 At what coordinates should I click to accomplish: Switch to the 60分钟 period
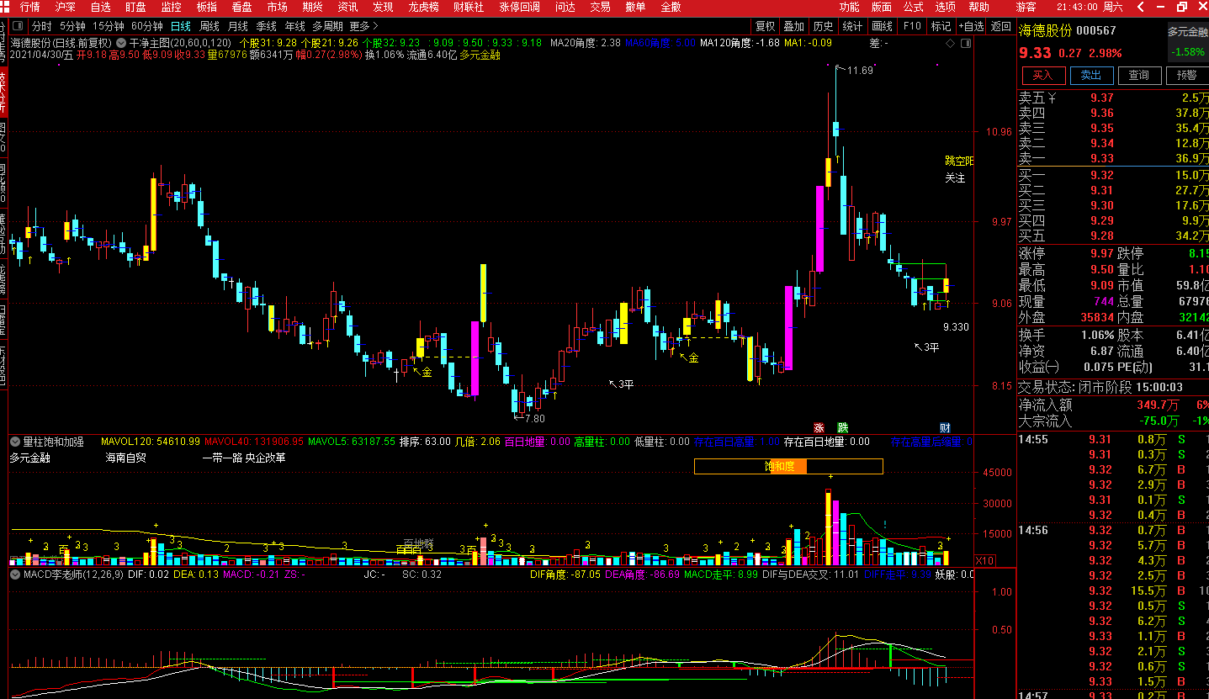147,26
